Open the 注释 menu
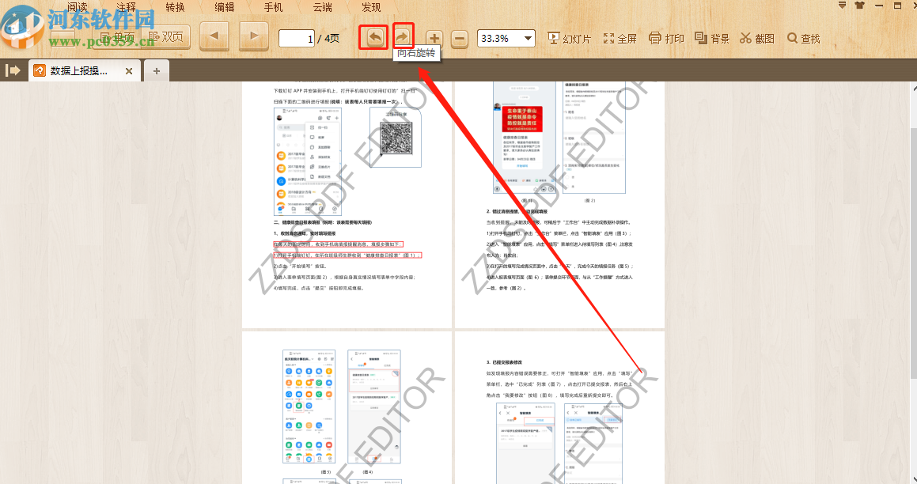This screenshot has width=917, height=484. [127, 7]
